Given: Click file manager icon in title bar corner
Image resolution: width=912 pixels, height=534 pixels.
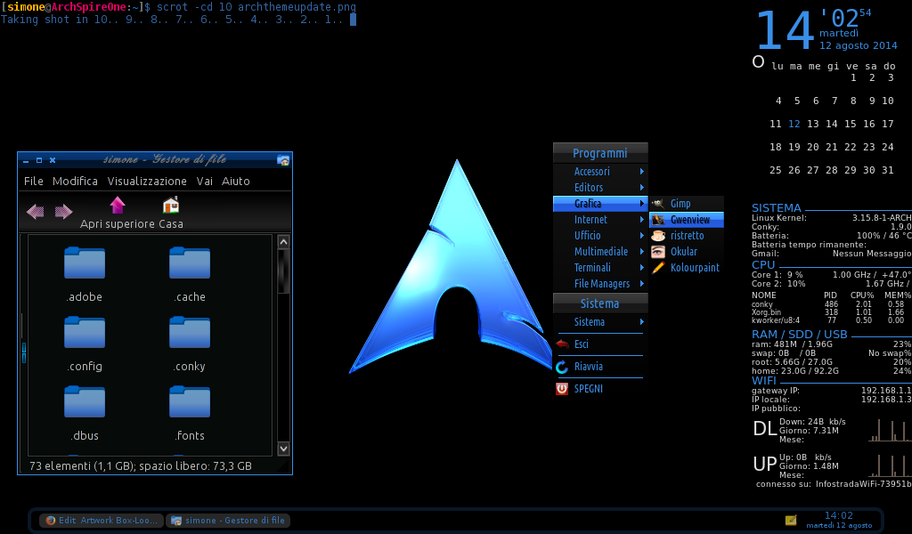Looking at the screenshot, I should click(283, 160).
